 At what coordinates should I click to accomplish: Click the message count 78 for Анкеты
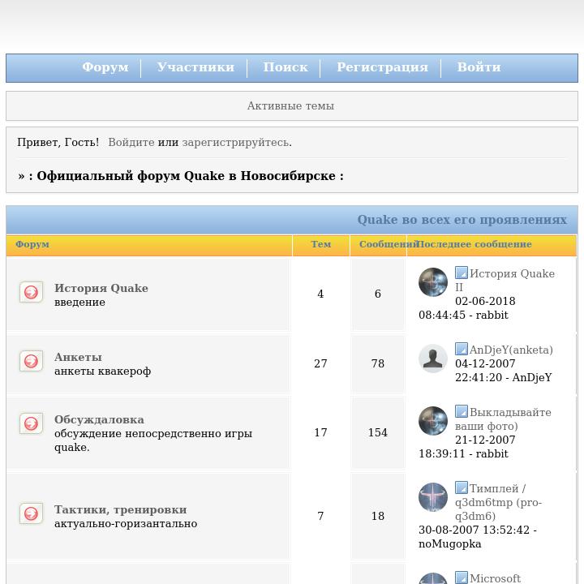(378, 363)
